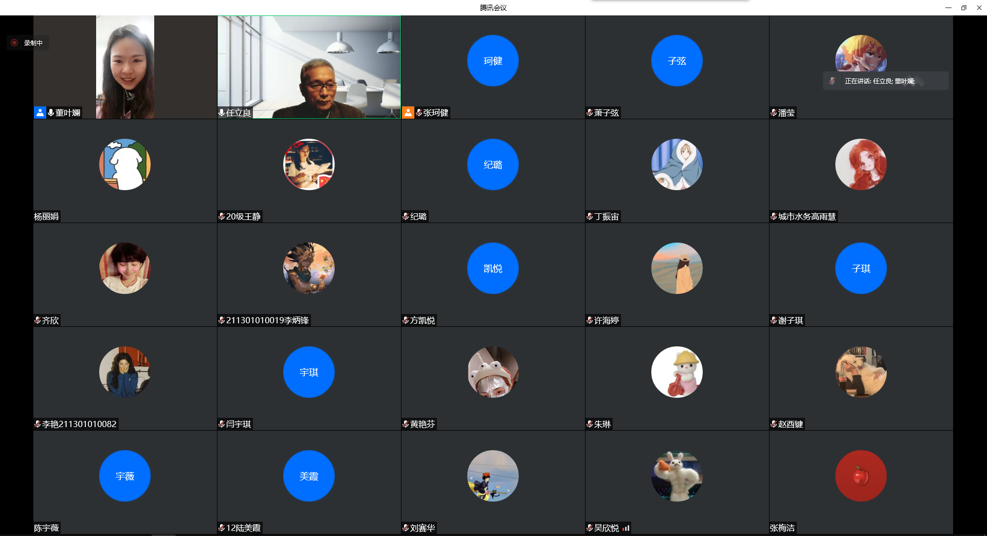
Task: Click 张梅洁's red apple avatar
Action: 861,476
